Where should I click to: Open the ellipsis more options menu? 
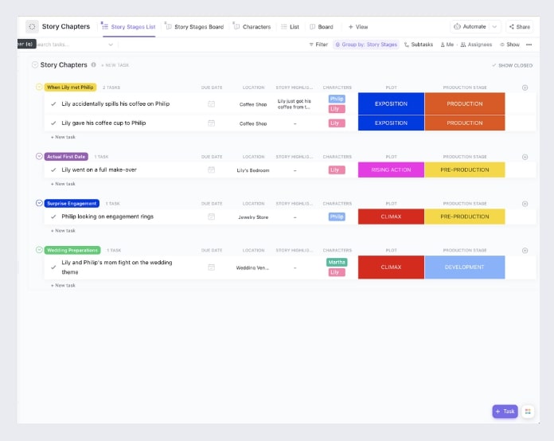click(x=529, y=45)
